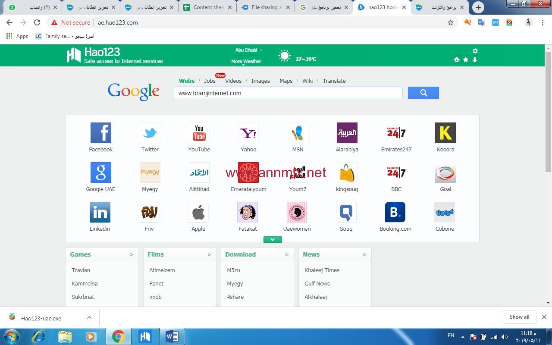552x345 pixels.
Task: Click the blue search button
Action: [x=423, y=93]
